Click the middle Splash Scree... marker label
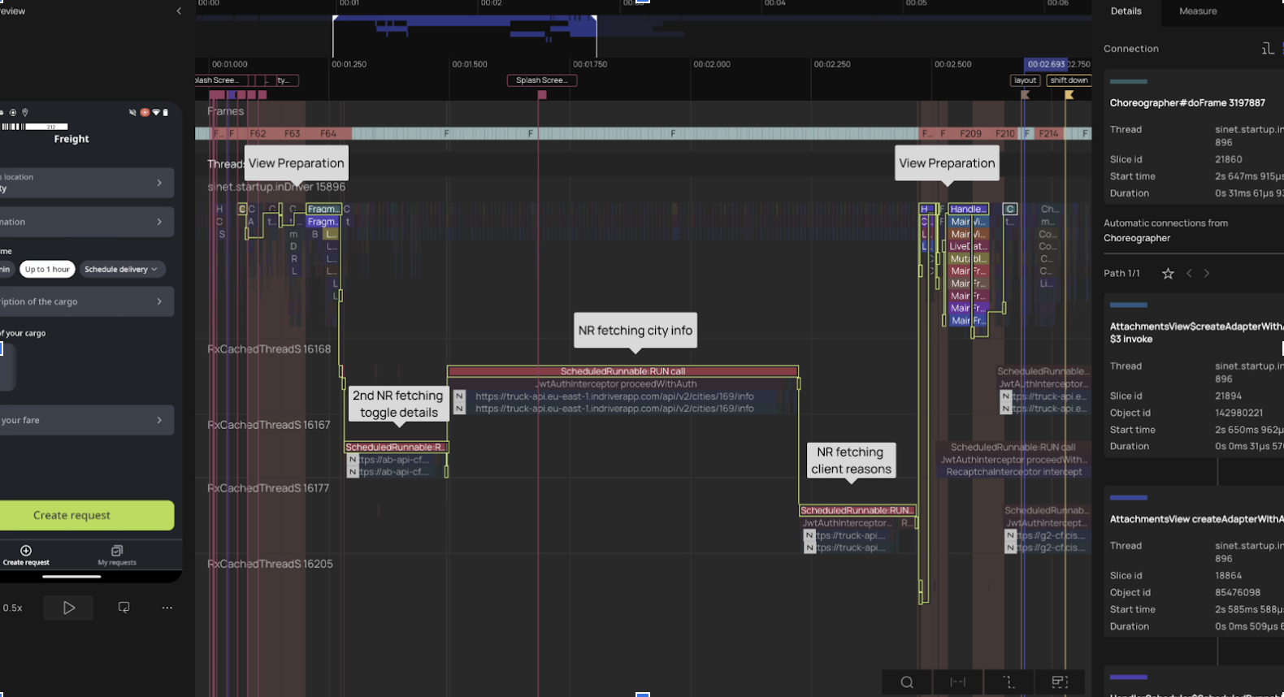 [542, 80]
